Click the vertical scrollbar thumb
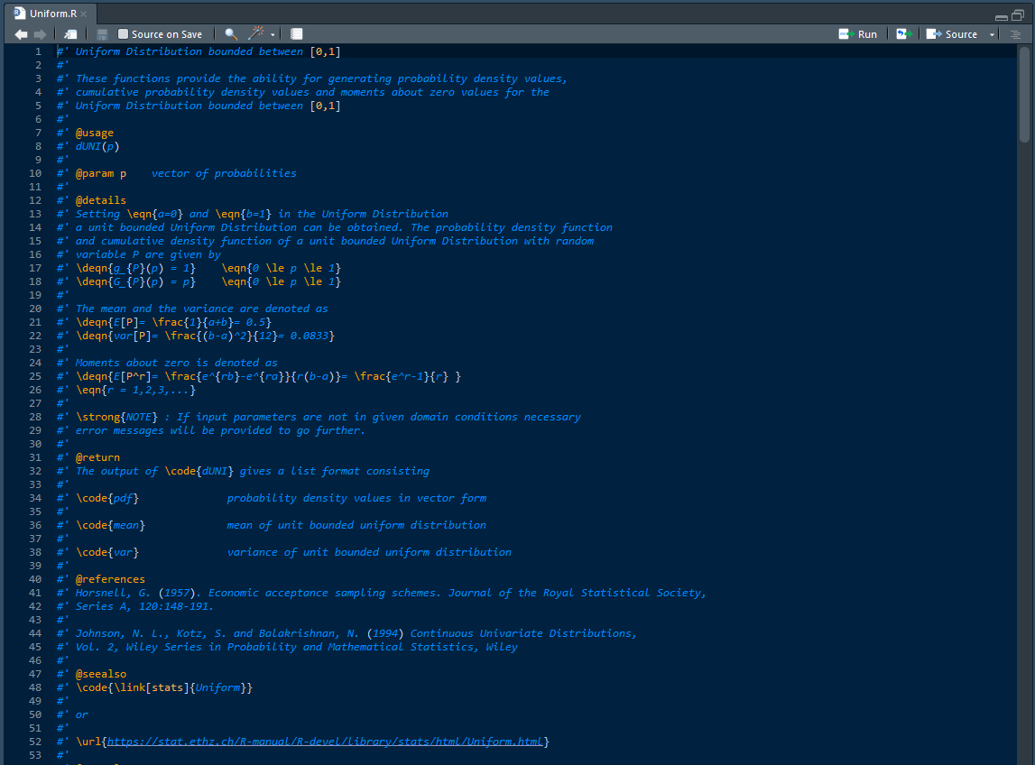The height and width of the screenshot is (765, 1035). pyautogui.click(x=1024, y=94)
